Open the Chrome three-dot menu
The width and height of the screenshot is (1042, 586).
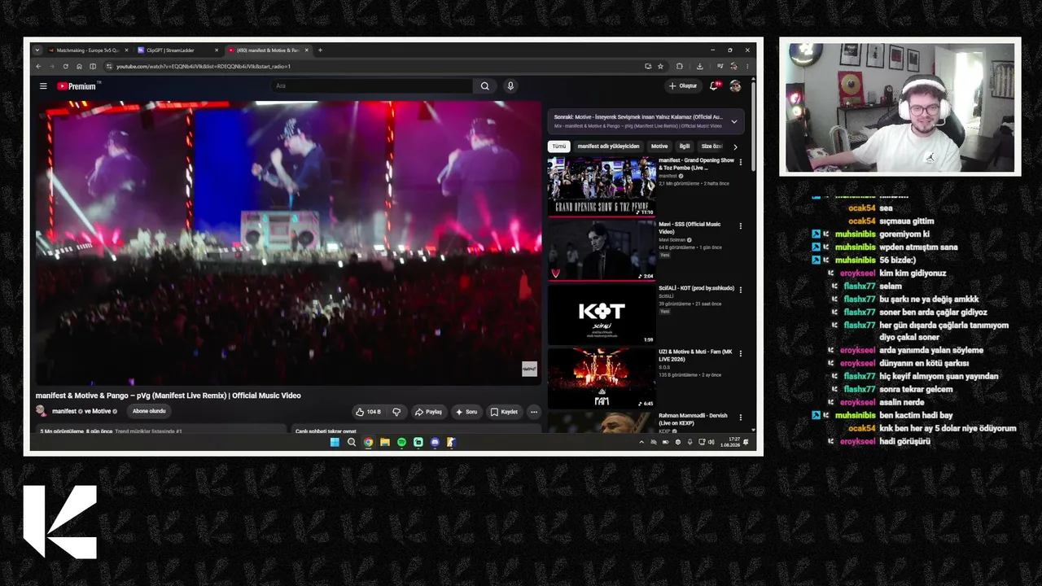pos(747,67)
